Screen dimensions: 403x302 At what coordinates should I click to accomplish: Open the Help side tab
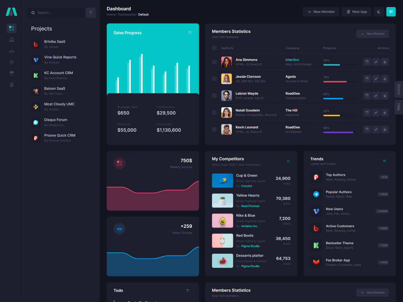tap(399, 107)
